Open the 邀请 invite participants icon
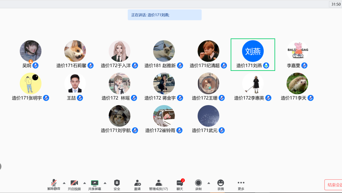Screen dimensions: 342x193 coord(137,183)
